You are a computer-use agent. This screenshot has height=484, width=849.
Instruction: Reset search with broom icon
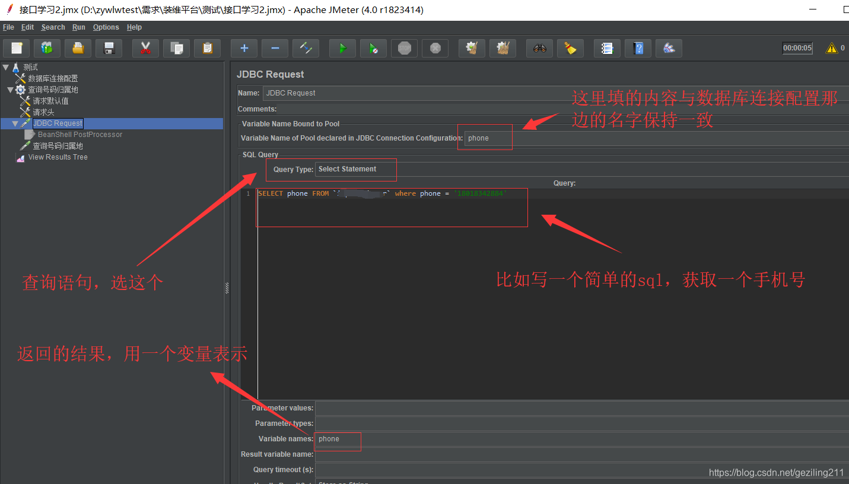(x=571, y=48)
